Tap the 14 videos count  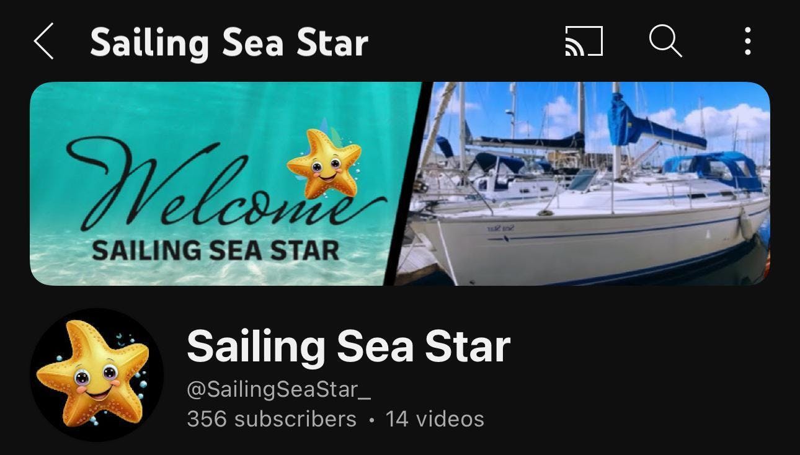[x=435, y=419]
